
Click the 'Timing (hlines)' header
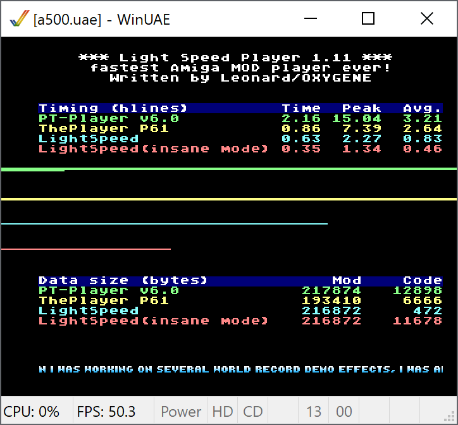[x=113, y=108]
